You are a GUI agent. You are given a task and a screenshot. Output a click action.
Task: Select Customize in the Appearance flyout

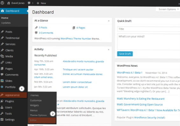[x=36, y=101]
